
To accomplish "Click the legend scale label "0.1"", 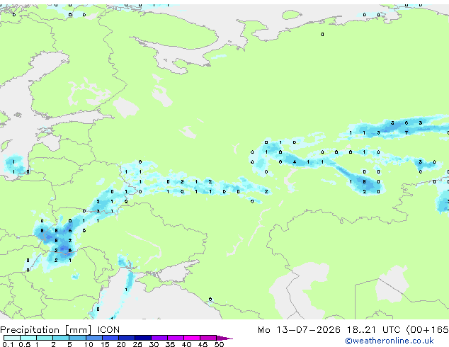I will tap(8, 344).
